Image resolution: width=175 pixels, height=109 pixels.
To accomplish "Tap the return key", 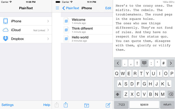I will point(167,105).
